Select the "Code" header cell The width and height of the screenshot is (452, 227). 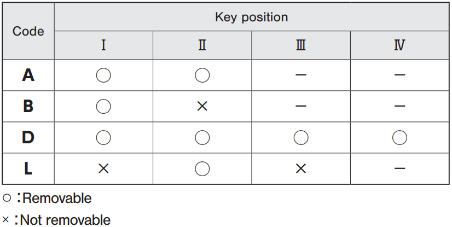[x=28, y=31]
